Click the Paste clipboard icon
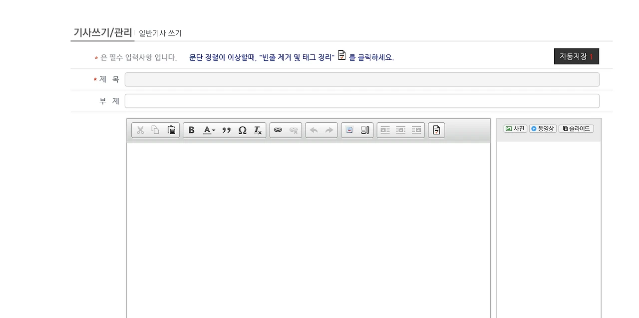This screenshot has height=318, width=639. [x=171, y=130]
